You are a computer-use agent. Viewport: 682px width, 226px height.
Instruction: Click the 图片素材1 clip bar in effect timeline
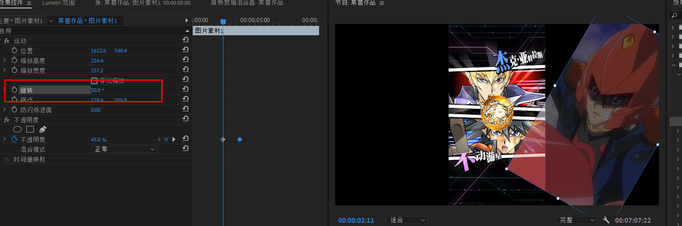coord(256,31)
